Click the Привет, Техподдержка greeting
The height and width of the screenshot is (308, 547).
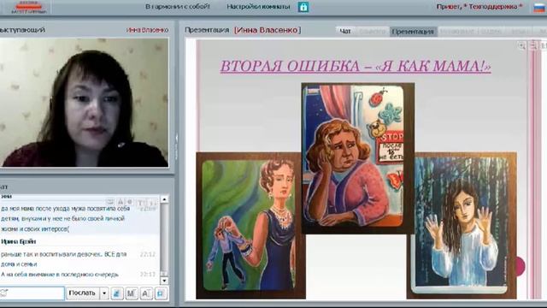[479, 7]
